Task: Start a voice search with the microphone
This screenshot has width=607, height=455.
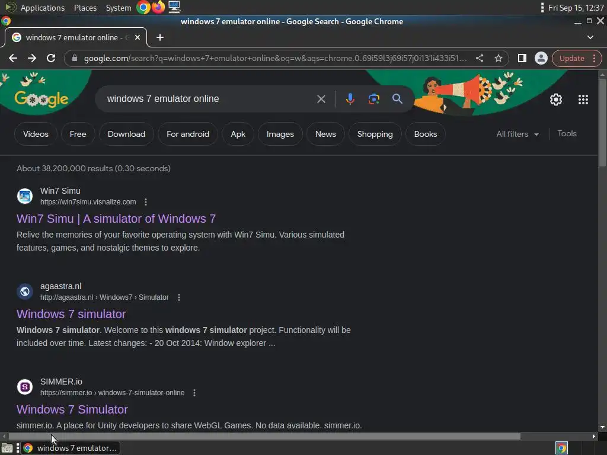Action: (350, 99)
